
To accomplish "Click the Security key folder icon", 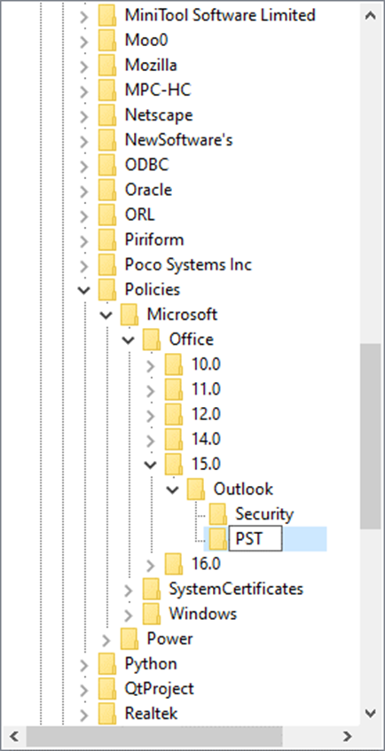I will click(218, 514).
